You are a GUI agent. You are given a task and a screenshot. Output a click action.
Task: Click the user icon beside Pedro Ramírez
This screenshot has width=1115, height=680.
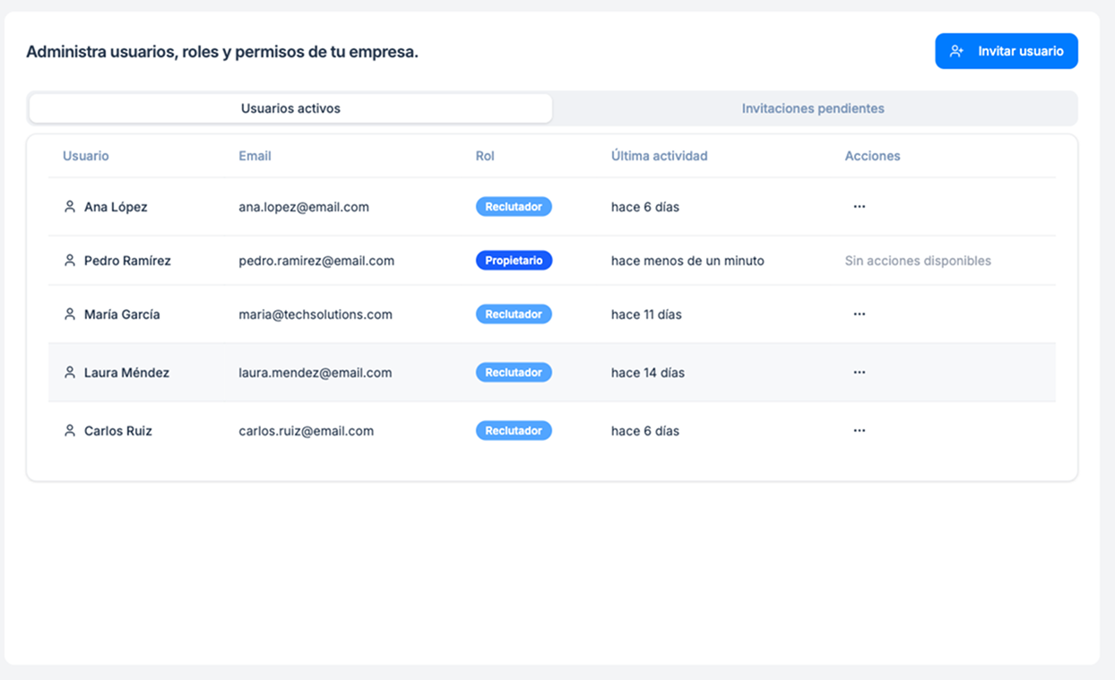coord(69,260)
